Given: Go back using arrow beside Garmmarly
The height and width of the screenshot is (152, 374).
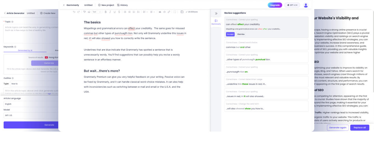Looking at the screenshot, I should point(64,5).
